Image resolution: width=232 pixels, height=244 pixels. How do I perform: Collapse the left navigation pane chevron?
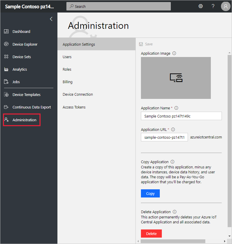pyautogui.click(x=51, y=19)
